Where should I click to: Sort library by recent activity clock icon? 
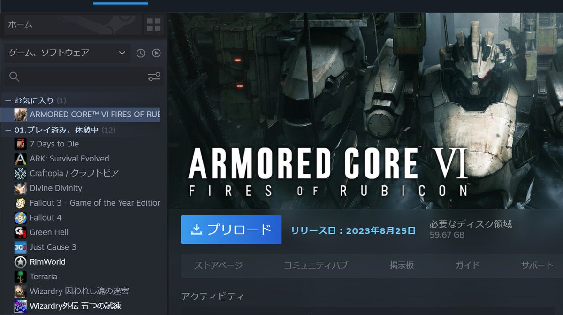[141, 53]
